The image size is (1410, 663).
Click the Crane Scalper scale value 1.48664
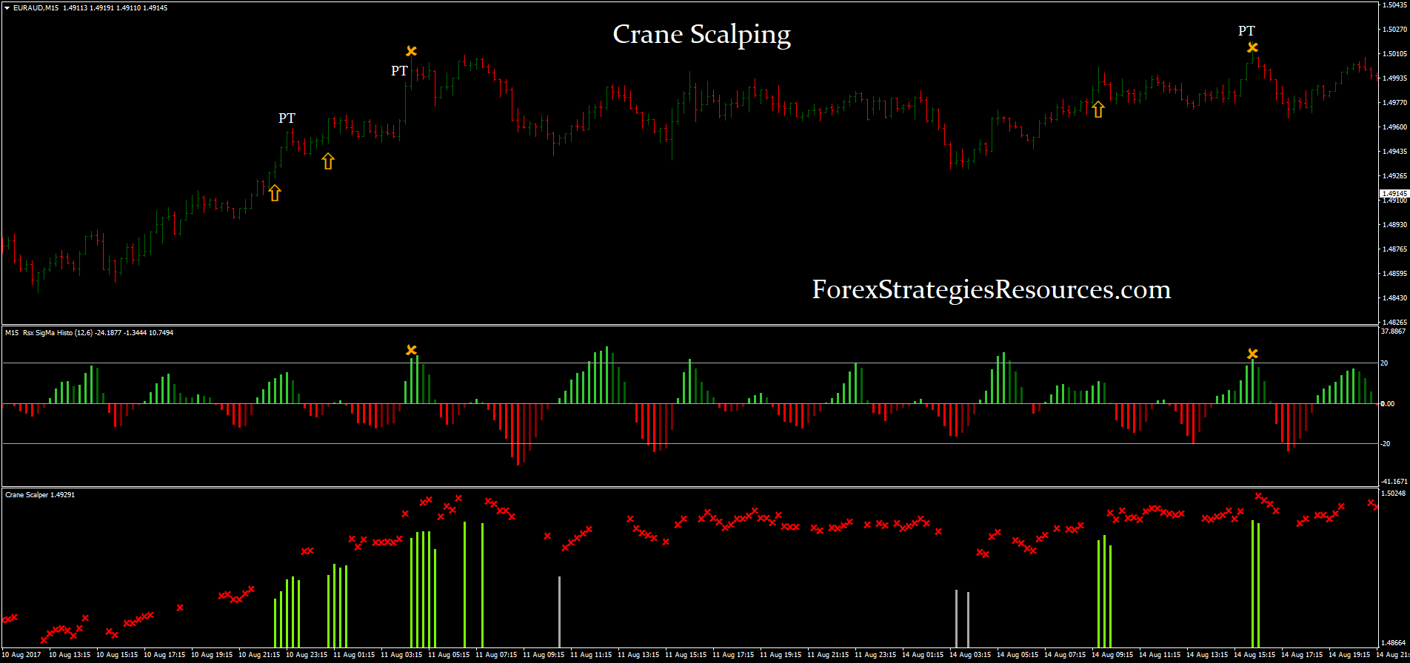(1394, 644)
